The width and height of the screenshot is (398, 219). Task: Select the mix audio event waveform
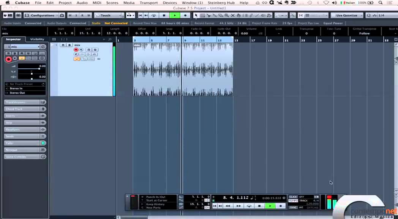tap(183, 69)
